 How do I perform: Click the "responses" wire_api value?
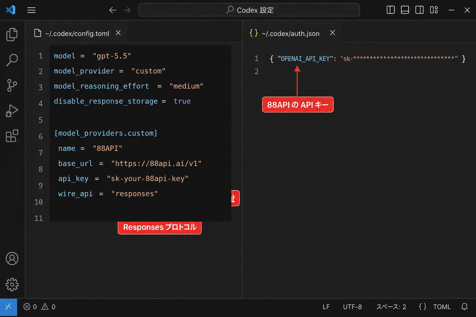click(x=135, y=194)
